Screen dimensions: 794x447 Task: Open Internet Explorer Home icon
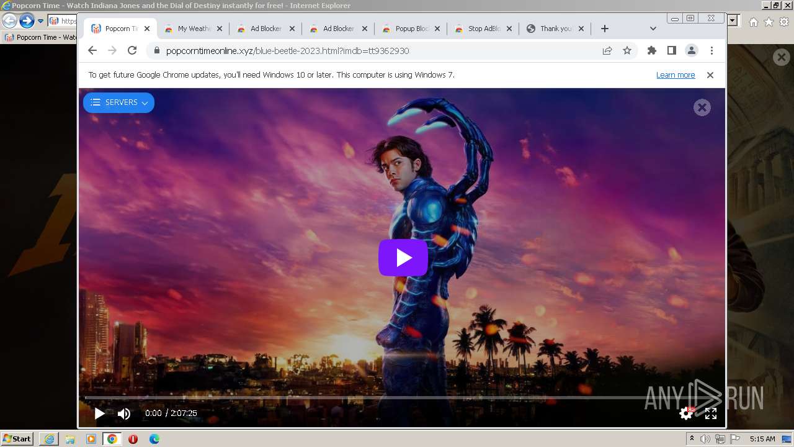pyautogui.click(x=753, y=22)
